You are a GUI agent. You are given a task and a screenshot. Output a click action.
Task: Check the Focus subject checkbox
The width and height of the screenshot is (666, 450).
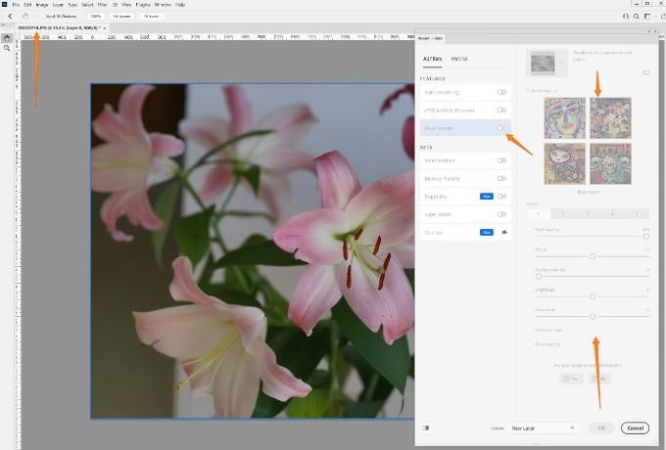pos(530,344)
